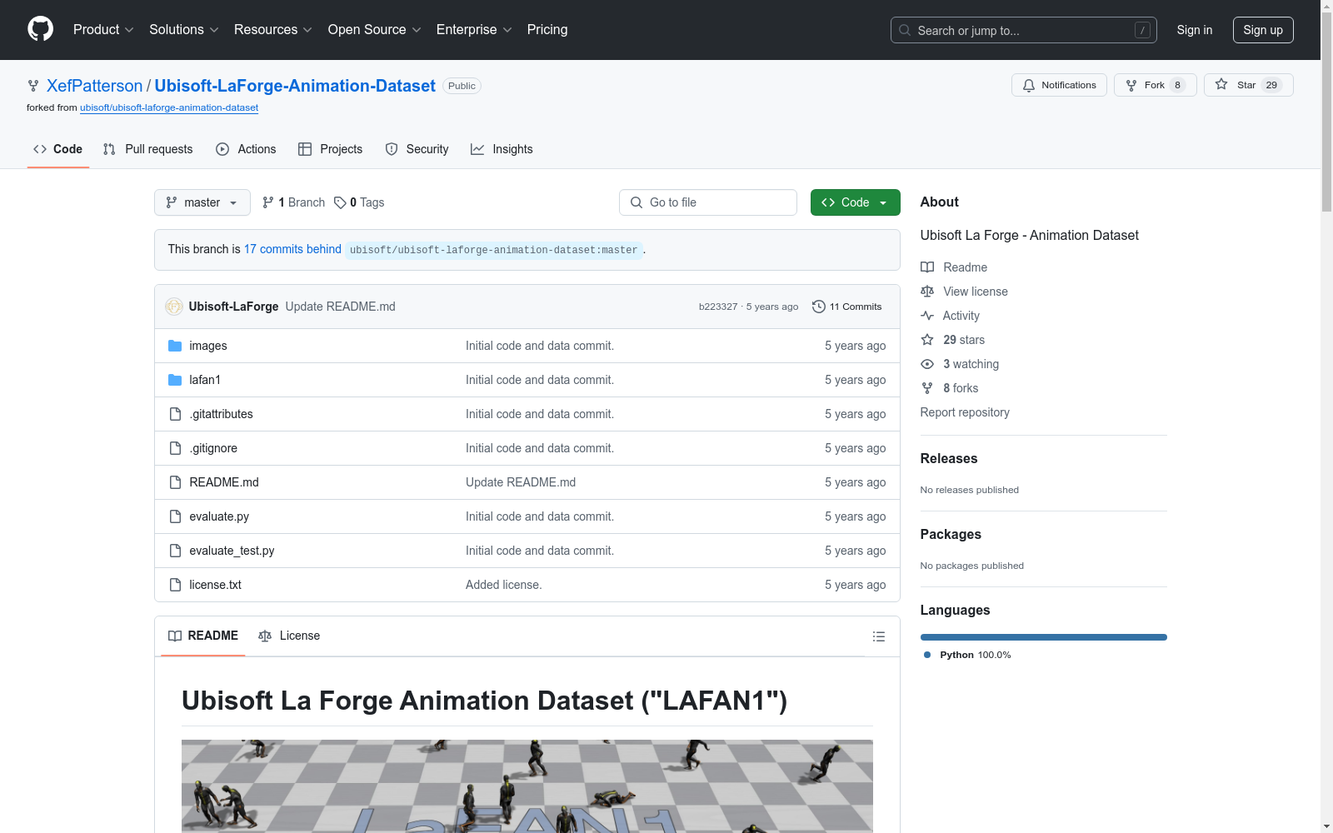The width and height of the screenshot is (1333, 833).
Task: Go to the Pricing page
Action: (x=547, y=30)
